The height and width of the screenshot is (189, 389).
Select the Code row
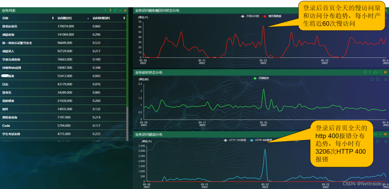click(63, 126)
